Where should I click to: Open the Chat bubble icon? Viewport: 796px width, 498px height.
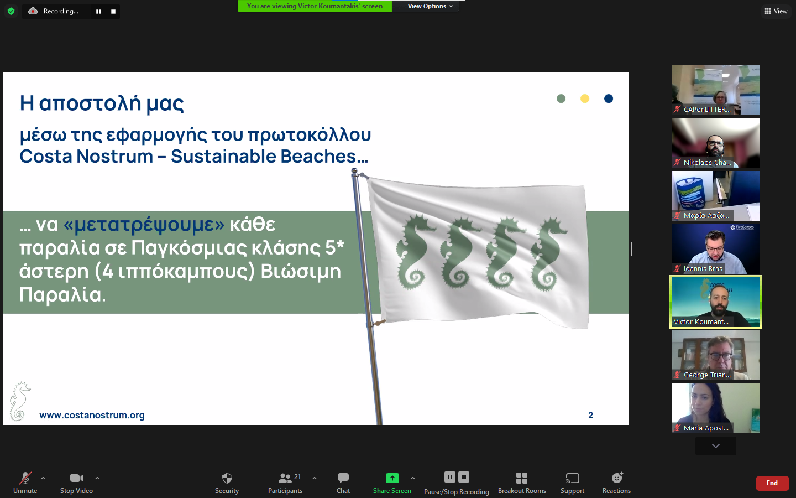coord(343,478)
